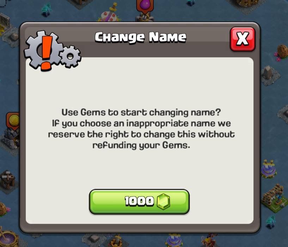Tap the purple fountain building at right edge
Screen dimensions: 288x247
(269, 169)
